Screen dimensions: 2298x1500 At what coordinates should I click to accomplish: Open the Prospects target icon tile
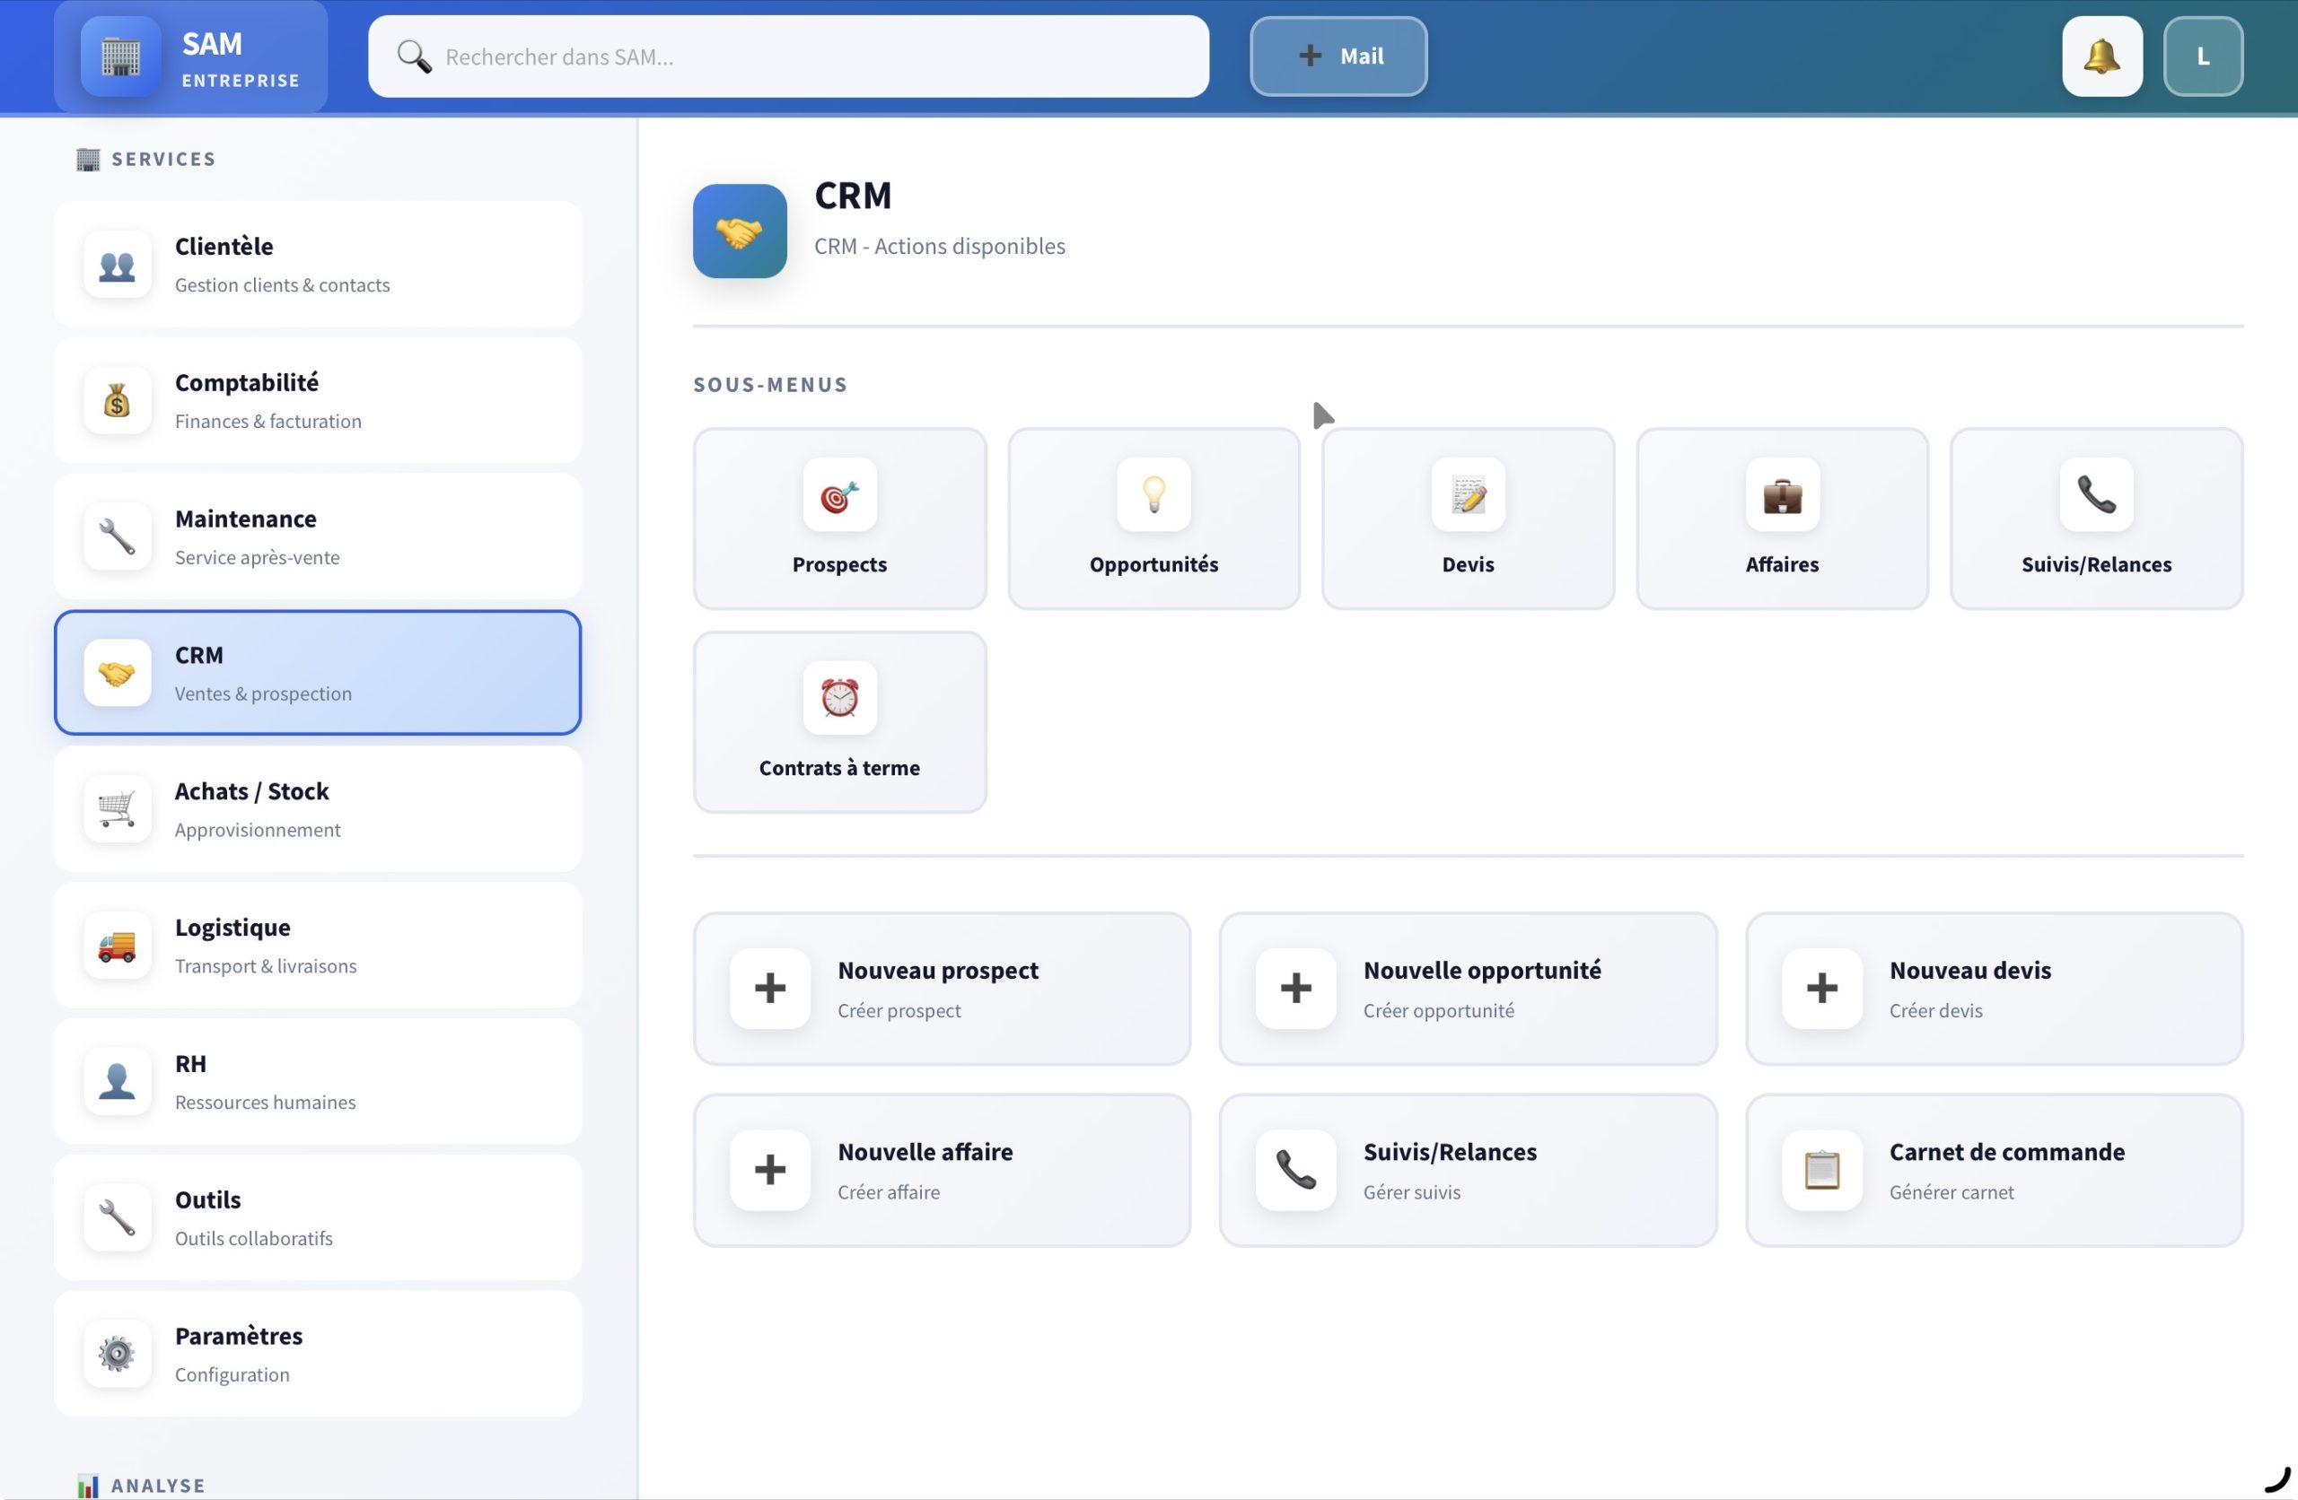pyautogui.click(x=839, y=519)
